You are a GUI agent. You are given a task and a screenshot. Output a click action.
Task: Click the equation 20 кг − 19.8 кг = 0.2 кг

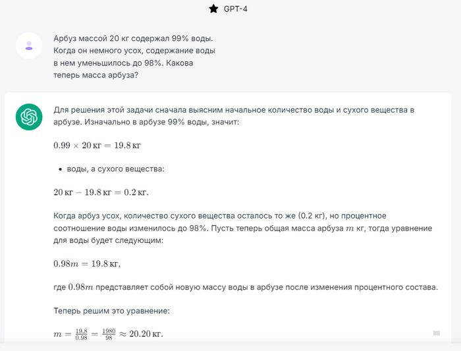(101, 192)
